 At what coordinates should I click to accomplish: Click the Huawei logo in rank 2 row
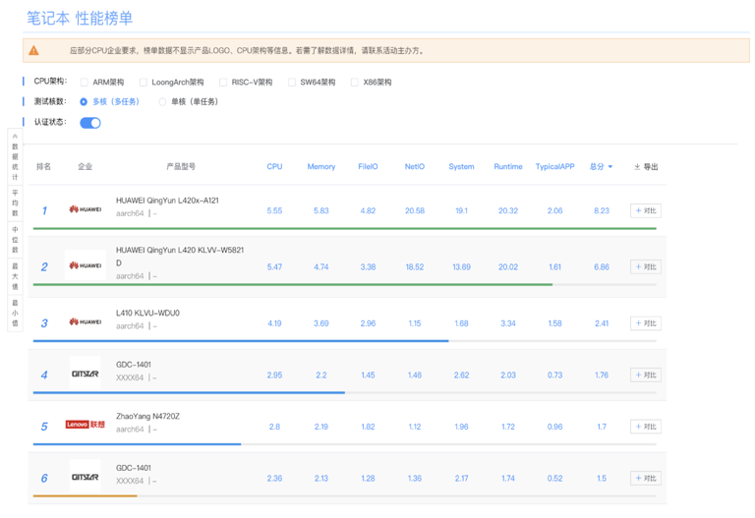pyautogui.click(x=85, y=266)
